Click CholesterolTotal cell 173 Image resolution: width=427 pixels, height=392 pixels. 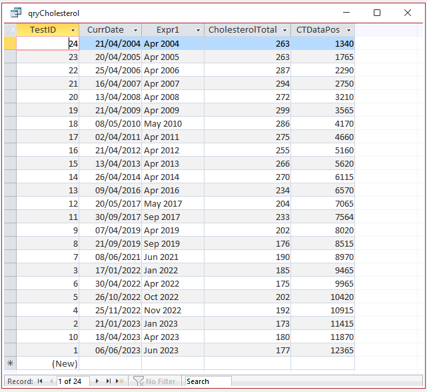[x=248, y=323]
